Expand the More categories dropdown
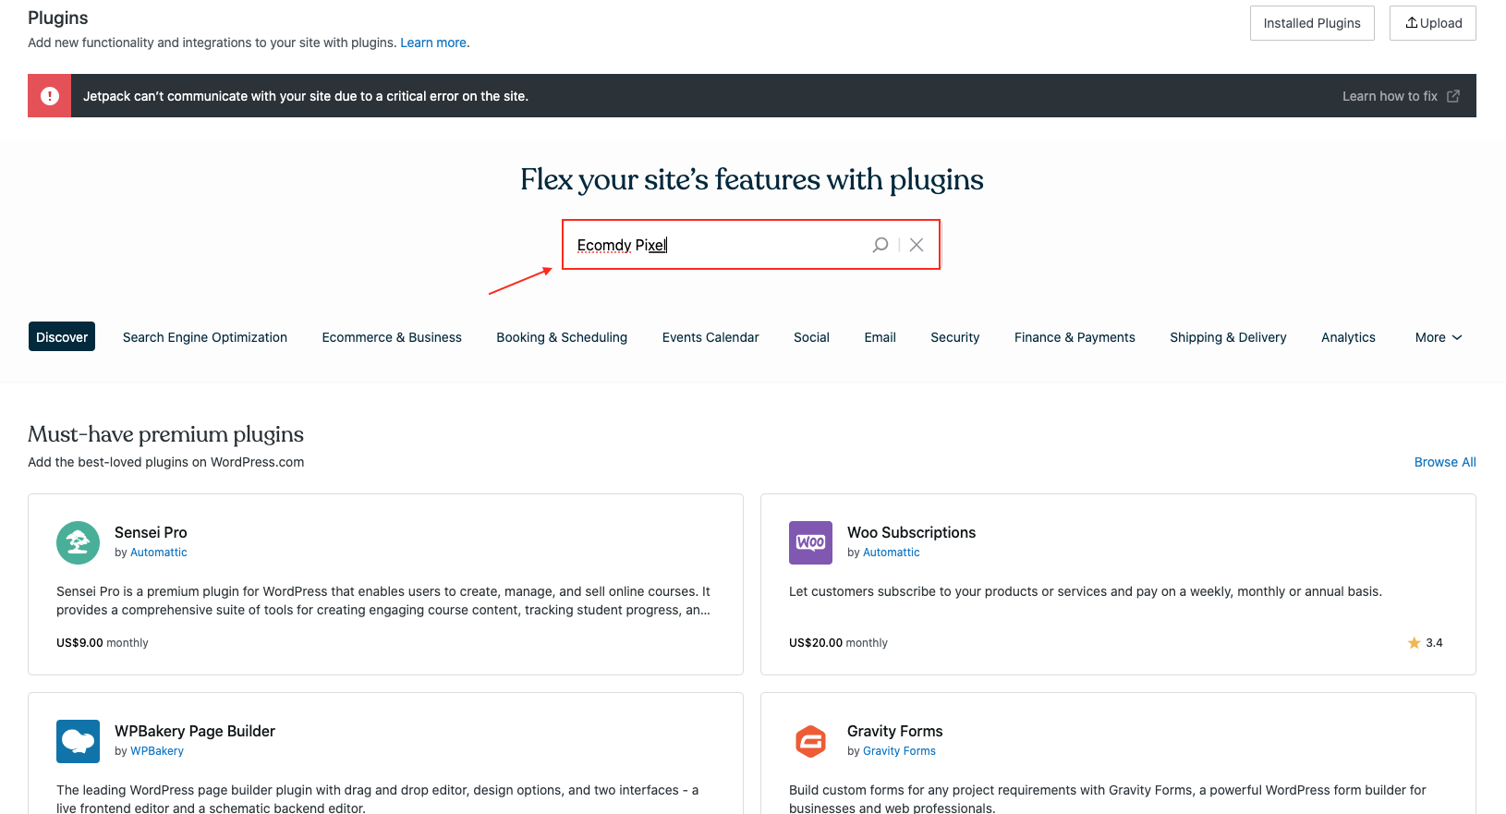The height and width of the screenshot is (814, 1506). coord(1439,337)
